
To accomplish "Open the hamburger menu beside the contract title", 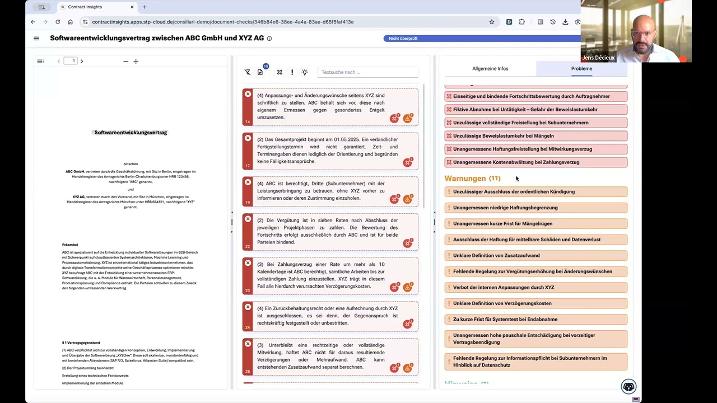I will 36,39.
